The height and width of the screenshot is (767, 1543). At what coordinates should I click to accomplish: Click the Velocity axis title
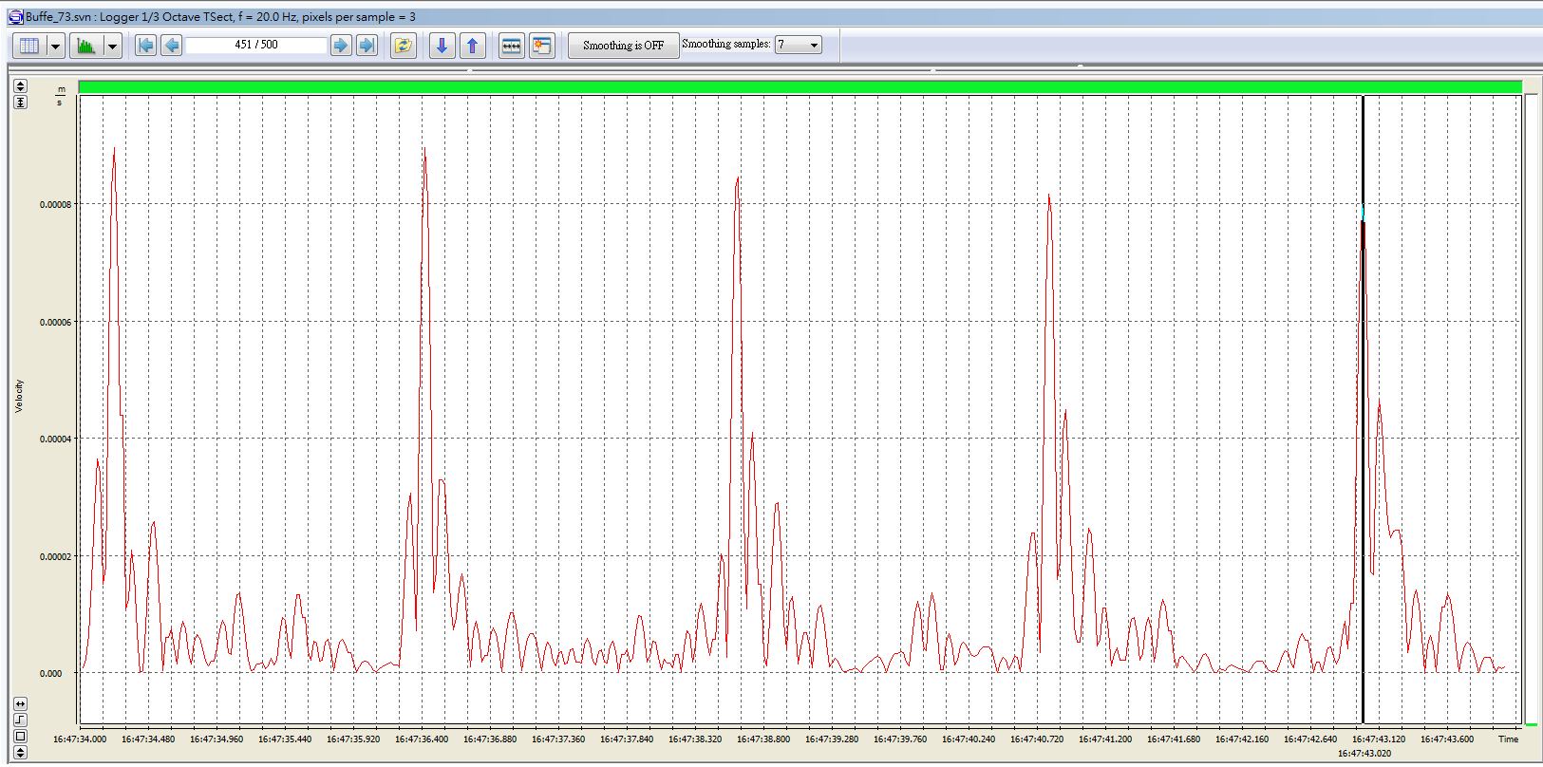tap(19, 396)
